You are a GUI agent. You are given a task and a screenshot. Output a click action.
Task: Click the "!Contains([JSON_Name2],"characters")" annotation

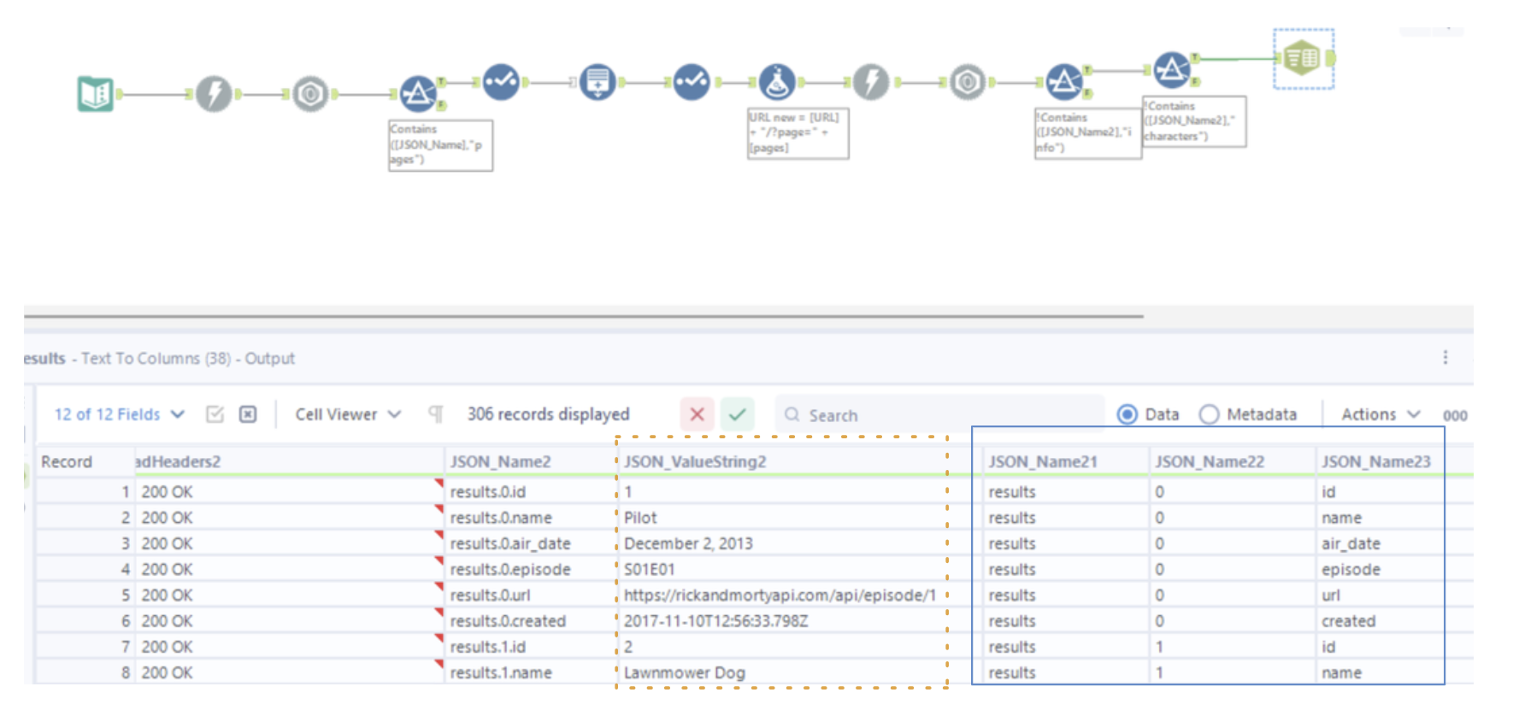(x=1194, y=121)
